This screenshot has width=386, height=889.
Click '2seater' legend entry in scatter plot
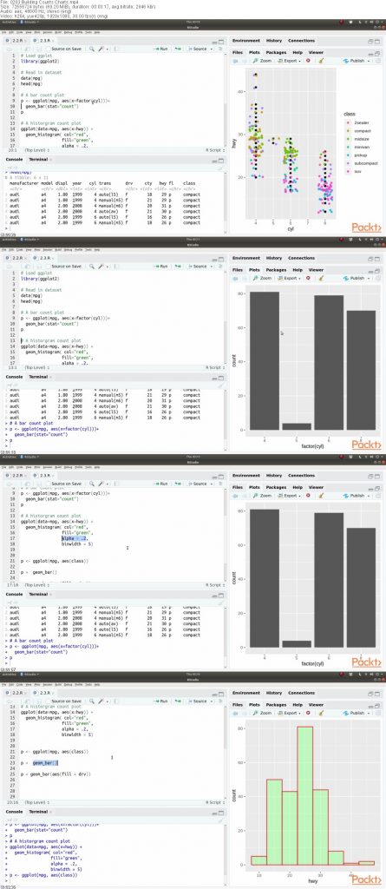coord(363,122)
